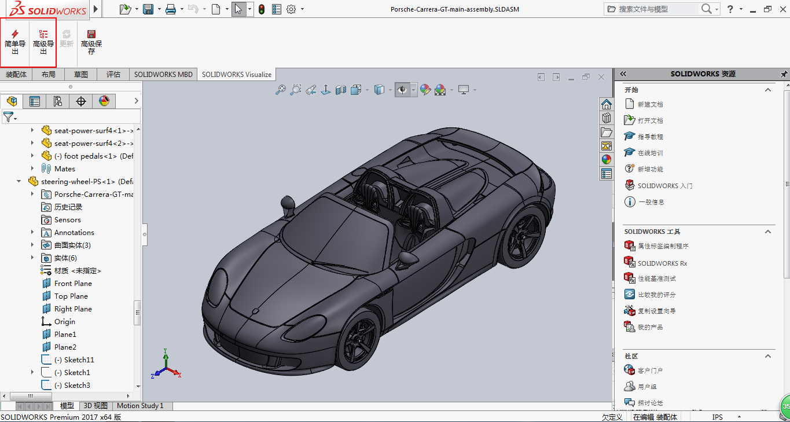Click the task pane Design Library icon
This screenshot has height=422, width=790.
[x=606, y=118]
